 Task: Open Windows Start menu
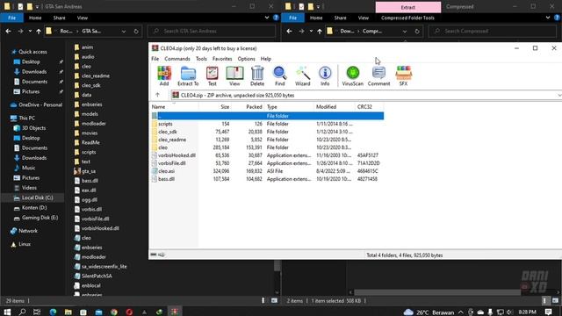click(7, 312)
